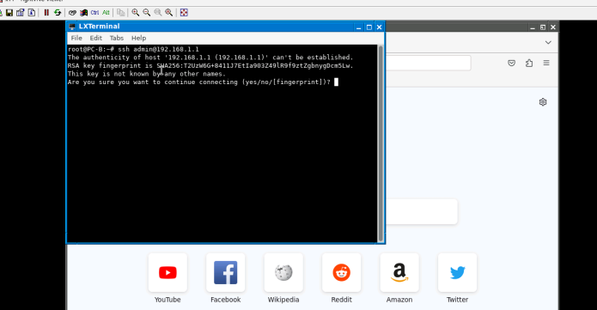The image size is (597, 310).
Task: Reset zoom to 100 percent
Action: tap(158, 13)
